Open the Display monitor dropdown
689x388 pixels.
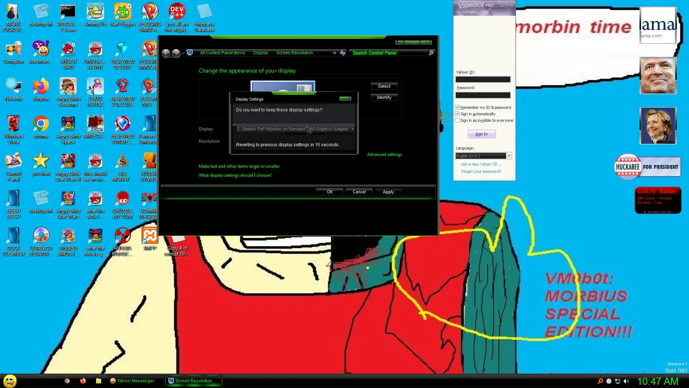click(352, 129)
